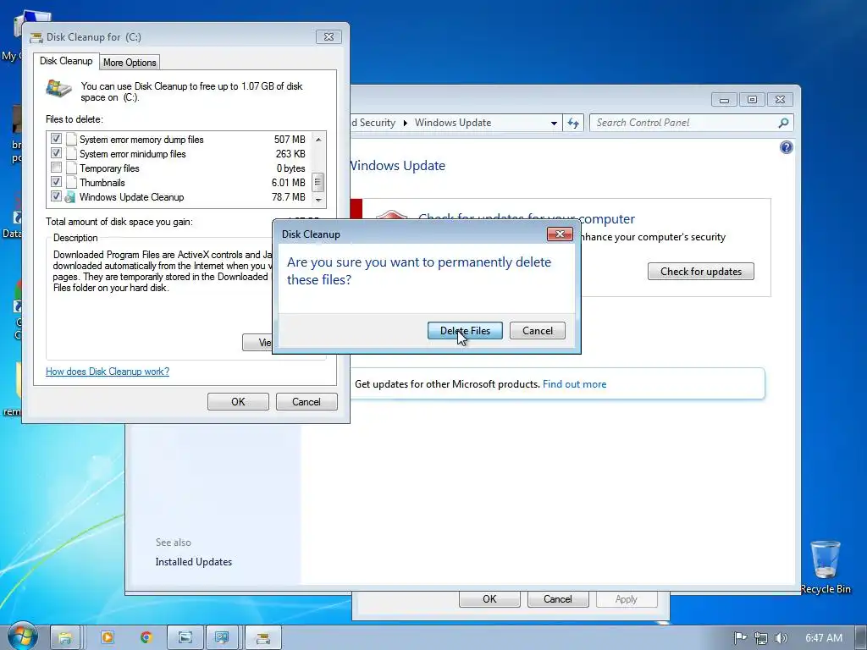Uncheck the Windows Update Cleanup checkbox
Viewport: 867px width, 650px height.
(x=56, y=196)
